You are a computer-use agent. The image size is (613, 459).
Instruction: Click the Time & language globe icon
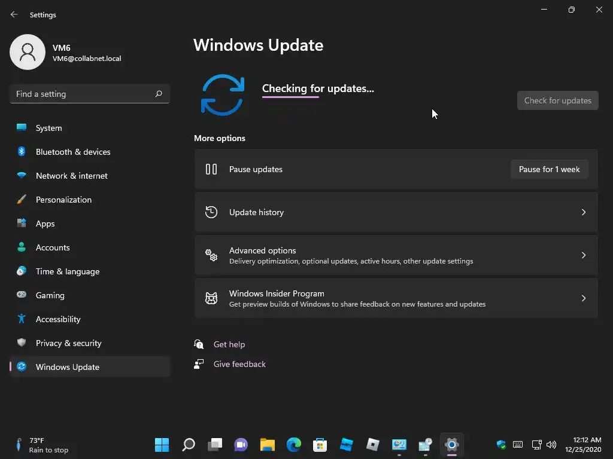22,271
